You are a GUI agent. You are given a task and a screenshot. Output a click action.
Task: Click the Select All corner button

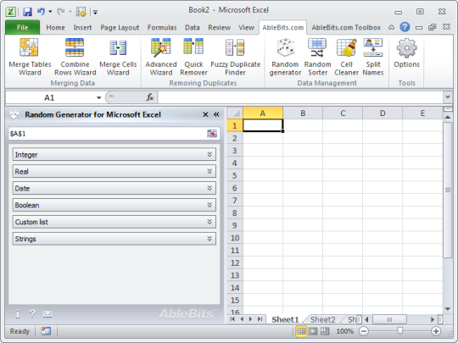235,113
